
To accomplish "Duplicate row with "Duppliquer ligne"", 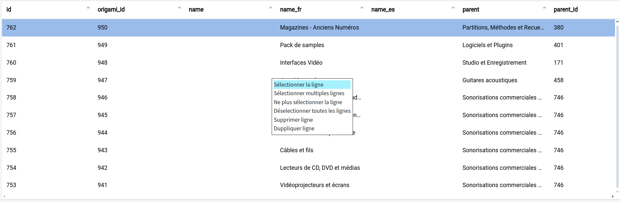I will pos(294,128).
